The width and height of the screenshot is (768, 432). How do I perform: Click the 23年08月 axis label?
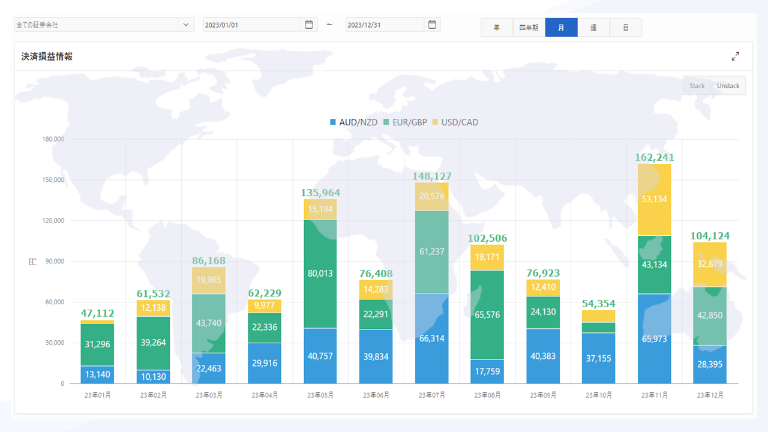coord(487,395)
